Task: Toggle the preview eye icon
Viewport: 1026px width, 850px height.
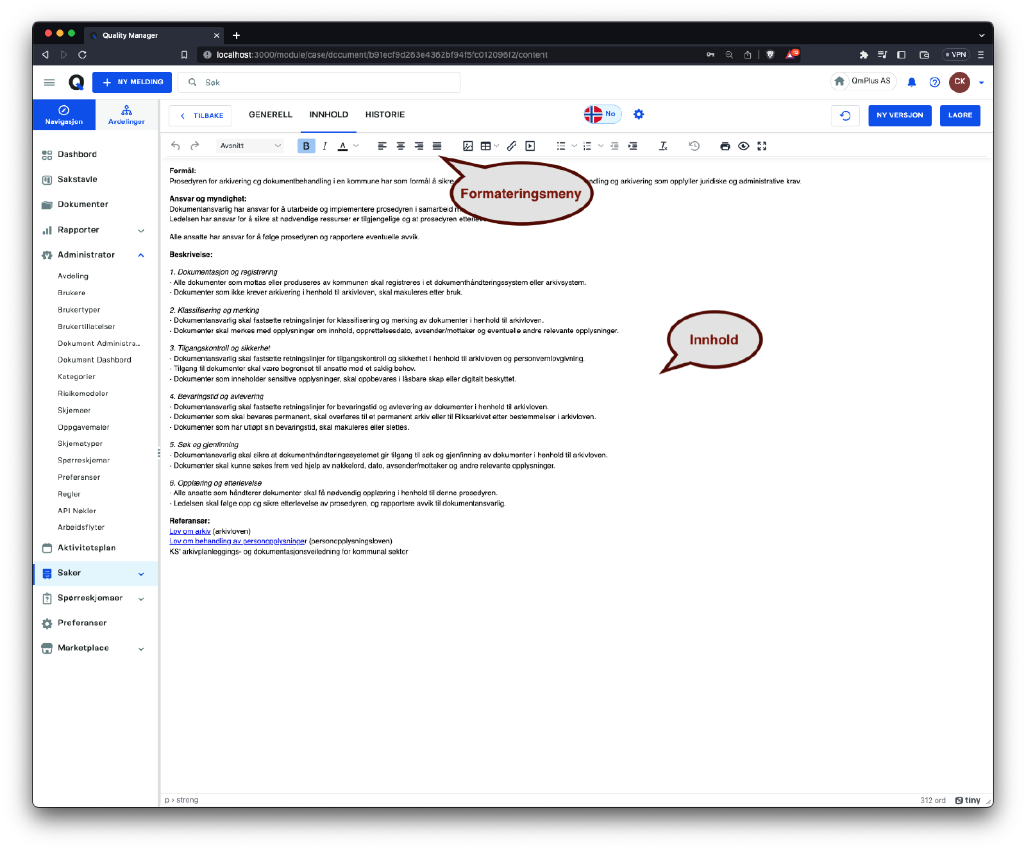Action: point(744,146)
